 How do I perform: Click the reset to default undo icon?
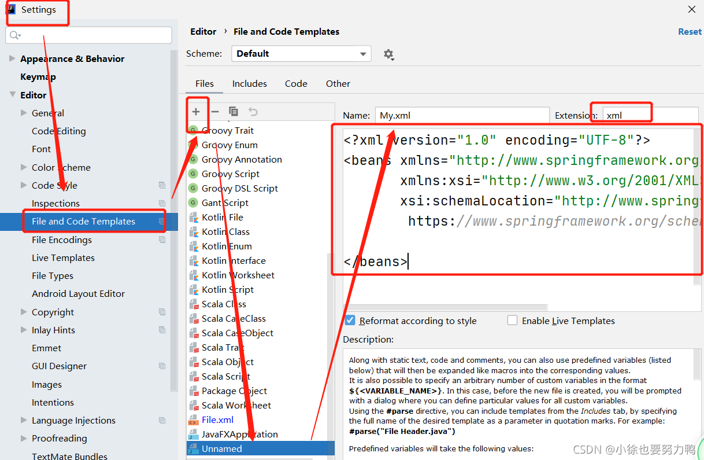[253, 112]
